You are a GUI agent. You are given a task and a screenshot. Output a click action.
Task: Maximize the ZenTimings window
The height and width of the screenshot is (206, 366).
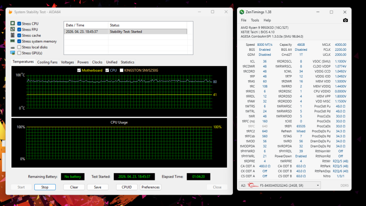(331, 12)
